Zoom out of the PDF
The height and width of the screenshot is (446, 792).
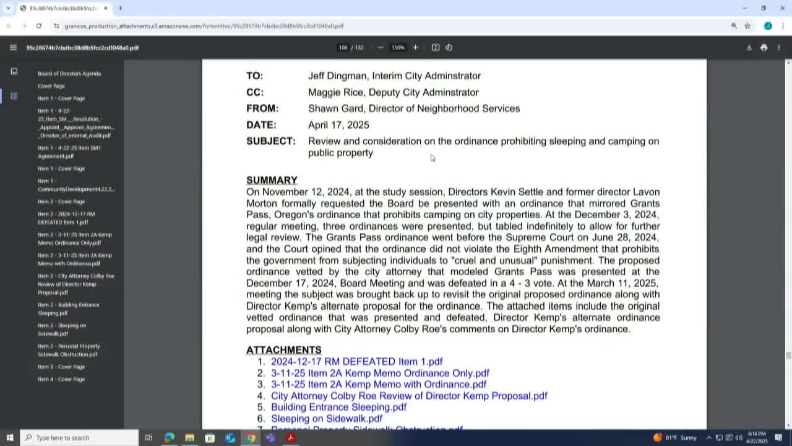[x=381, y=48]
